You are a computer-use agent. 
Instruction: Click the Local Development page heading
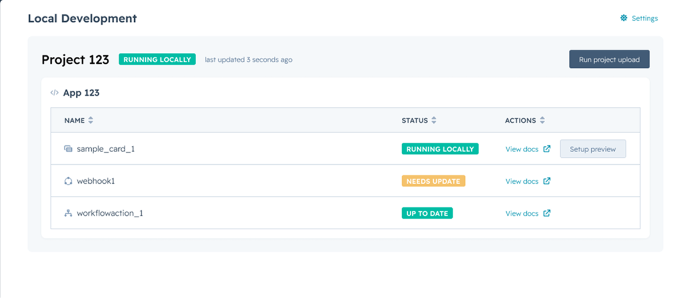tap(83, 18)
